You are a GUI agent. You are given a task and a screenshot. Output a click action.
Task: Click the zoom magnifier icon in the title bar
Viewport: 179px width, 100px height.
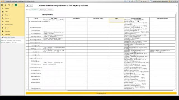[x=149, y=1]
